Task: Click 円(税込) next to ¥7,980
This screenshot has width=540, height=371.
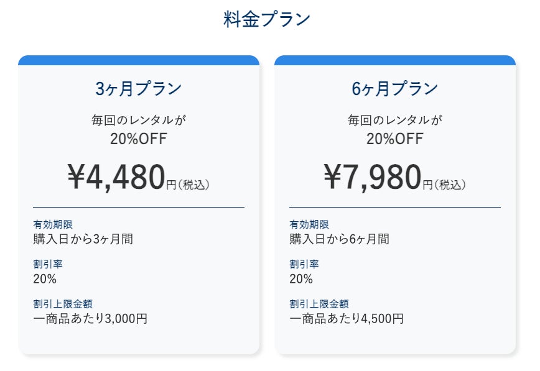Action: (x=444, y=185)
